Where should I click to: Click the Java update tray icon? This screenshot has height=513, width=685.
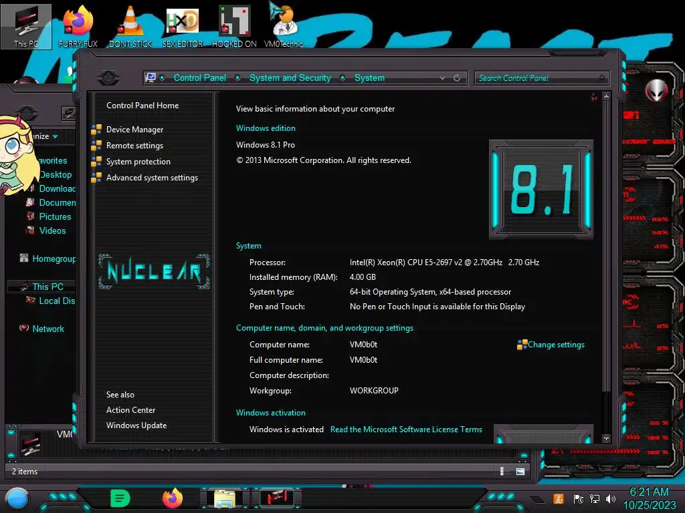[x=559, y=498]
